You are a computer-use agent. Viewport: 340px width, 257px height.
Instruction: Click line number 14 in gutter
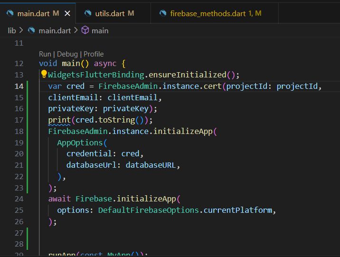pos(19,86)
